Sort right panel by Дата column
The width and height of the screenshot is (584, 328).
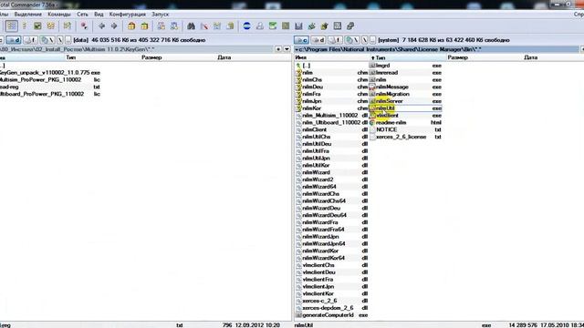click(553, 57)
